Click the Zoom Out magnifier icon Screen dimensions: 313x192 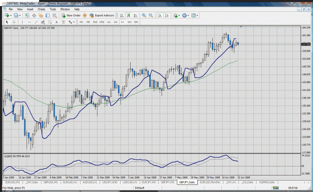(x=151, y=15)
